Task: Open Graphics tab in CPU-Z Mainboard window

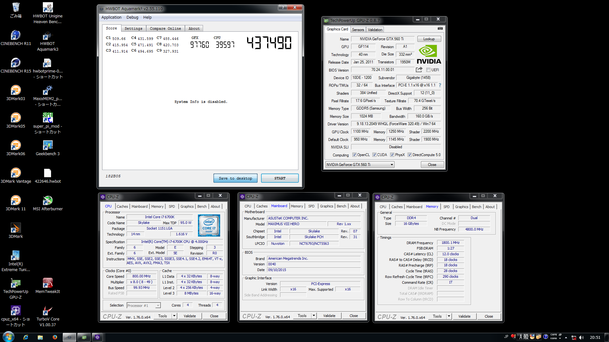Action: pyautogui.click(x=326, y=206)
